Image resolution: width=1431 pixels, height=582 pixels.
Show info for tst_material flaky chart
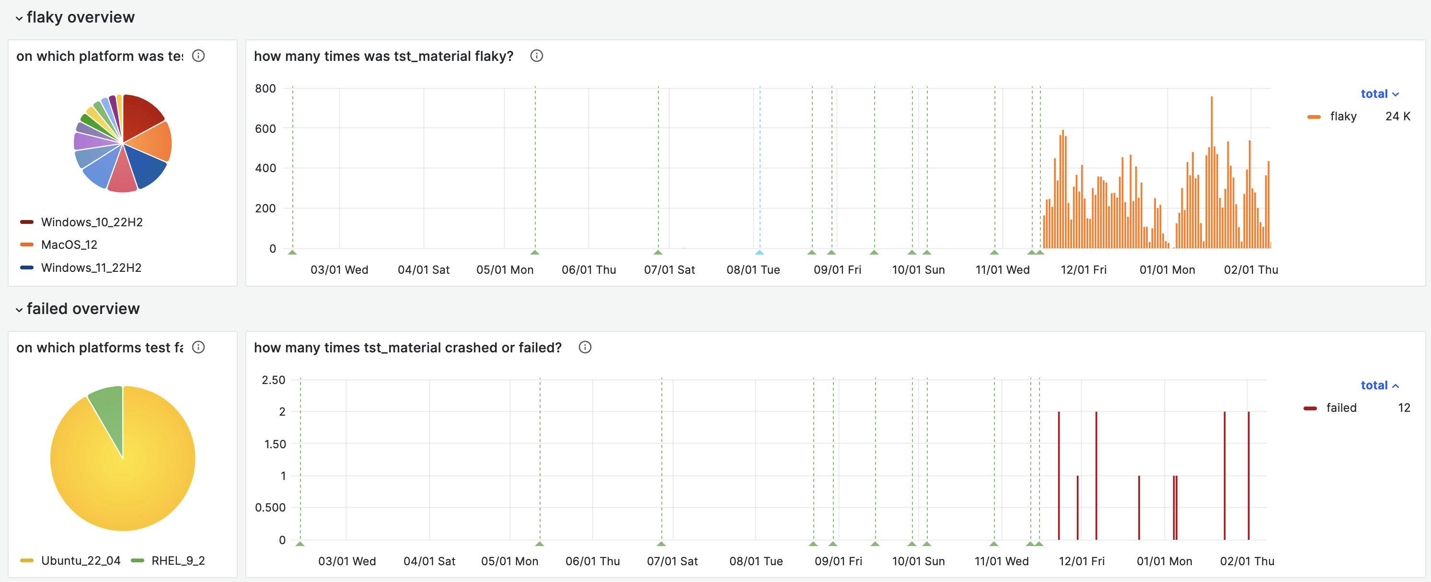pyautogui.click(x=536, y=56)
